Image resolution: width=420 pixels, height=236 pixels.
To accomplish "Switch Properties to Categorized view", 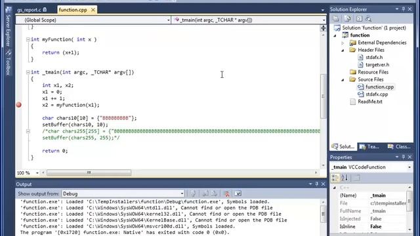I will [x=335, y=178].
